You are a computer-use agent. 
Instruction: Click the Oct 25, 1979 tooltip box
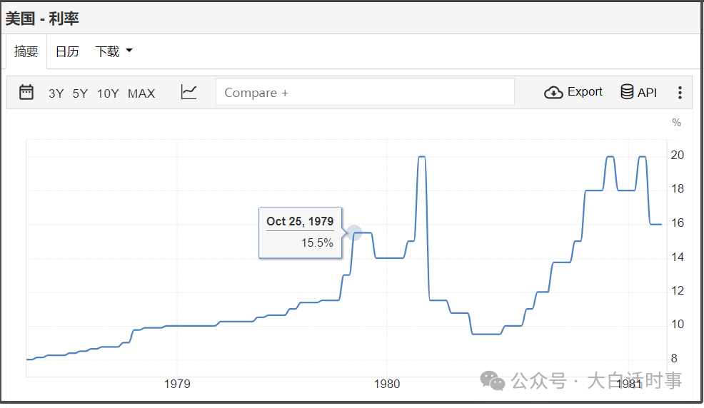[300, 233]
